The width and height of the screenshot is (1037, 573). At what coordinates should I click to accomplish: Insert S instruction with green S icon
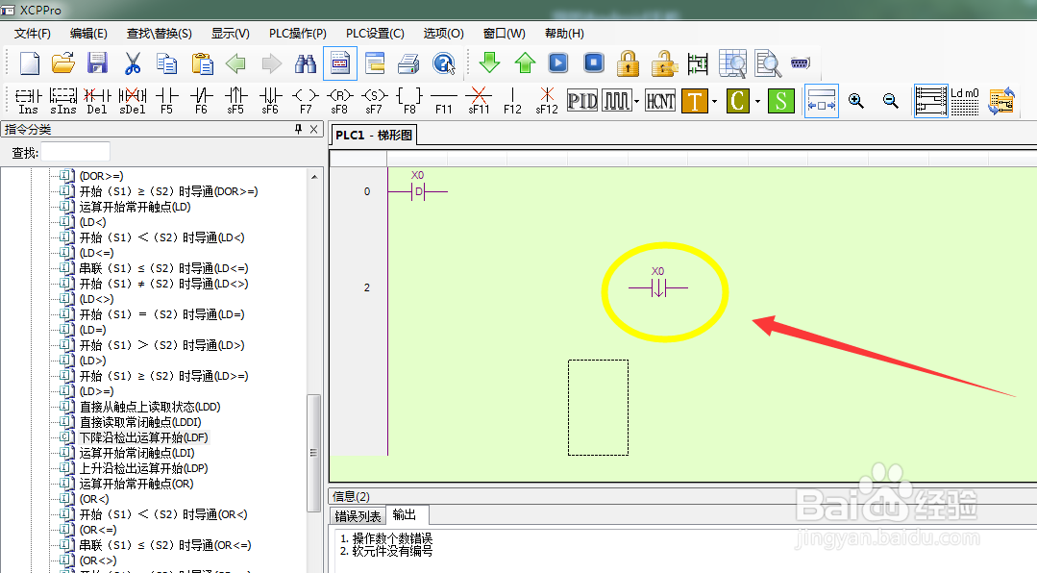point(781,101)
